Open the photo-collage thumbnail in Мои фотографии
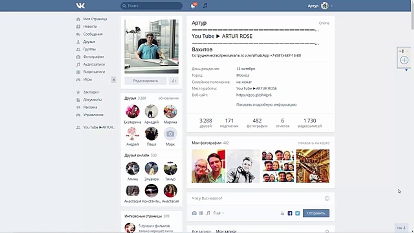Image resolution: width=414 pixels, height=233 pixels. pyautogui.click(x=278, y=166)
